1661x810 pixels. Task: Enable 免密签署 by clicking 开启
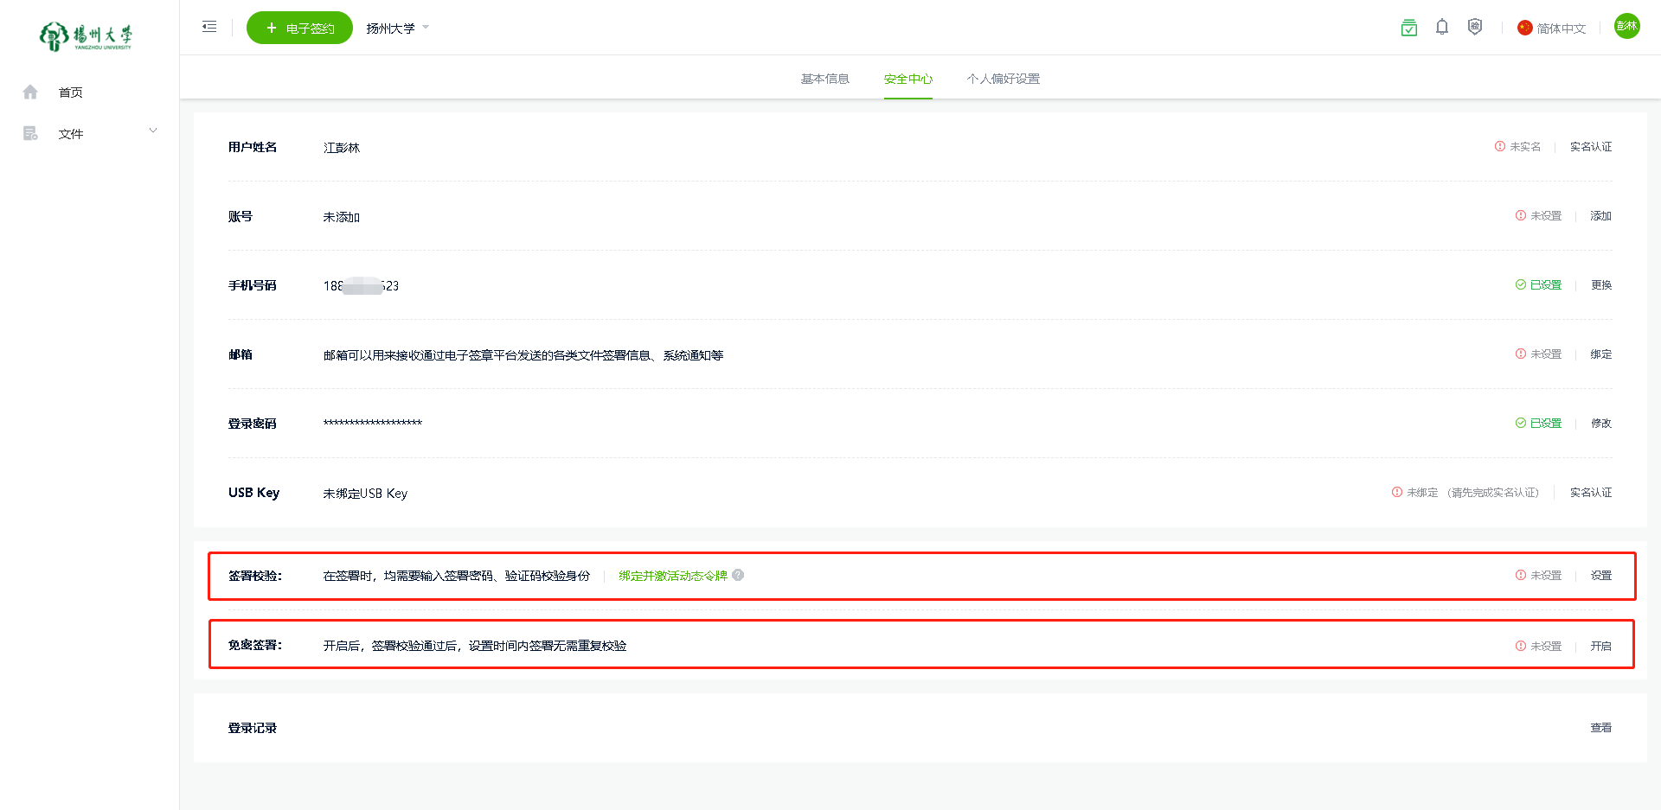(x=1600, y=646)
